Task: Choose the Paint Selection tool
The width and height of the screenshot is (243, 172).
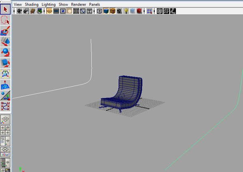Action: click(x=5, y=30)
